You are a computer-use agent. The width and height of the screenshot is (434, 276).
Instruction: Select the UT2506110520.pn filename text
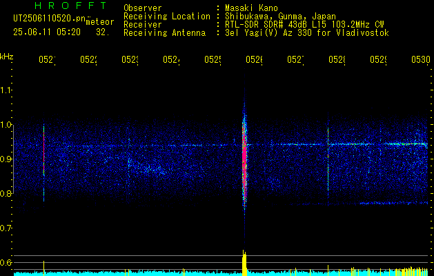[50, 19]
